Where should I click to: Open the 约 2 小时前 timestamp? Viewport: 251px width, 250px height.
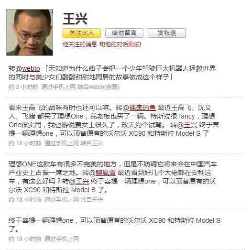[x=23, y=87]
